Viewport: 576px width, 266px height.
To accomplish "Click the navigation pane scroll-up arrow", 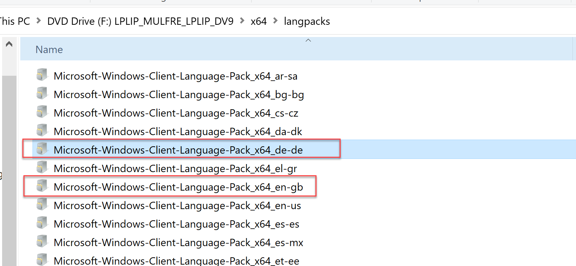I will (9, 44).
